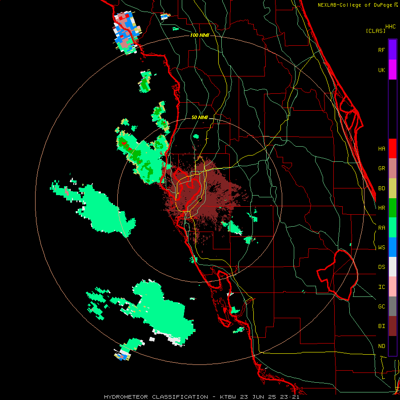Click the 'IC' legend label

coord(381,287)
